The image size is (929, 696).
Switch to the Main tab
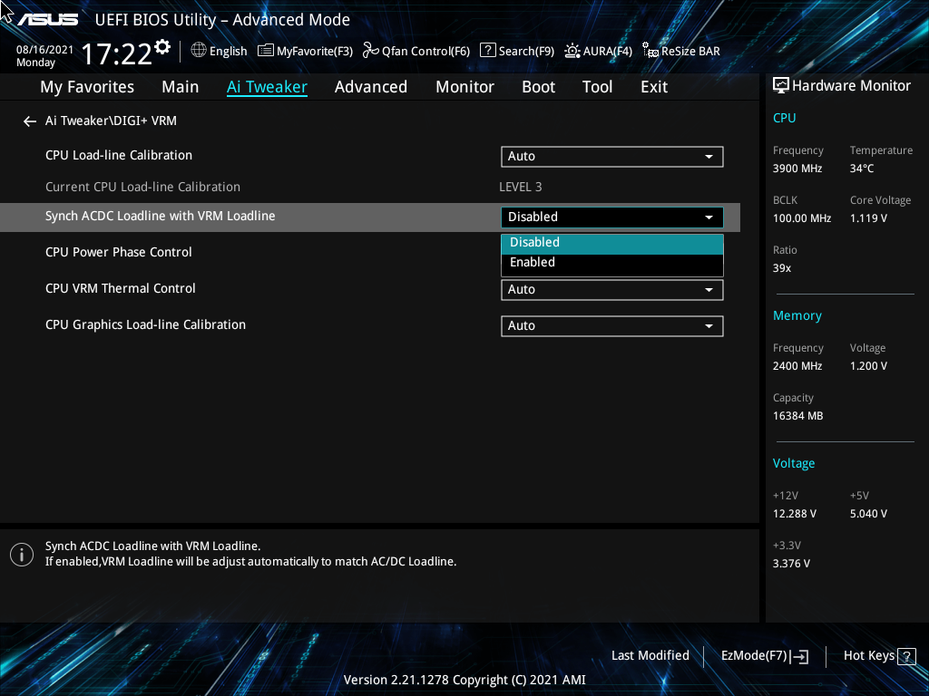(181, 87)
